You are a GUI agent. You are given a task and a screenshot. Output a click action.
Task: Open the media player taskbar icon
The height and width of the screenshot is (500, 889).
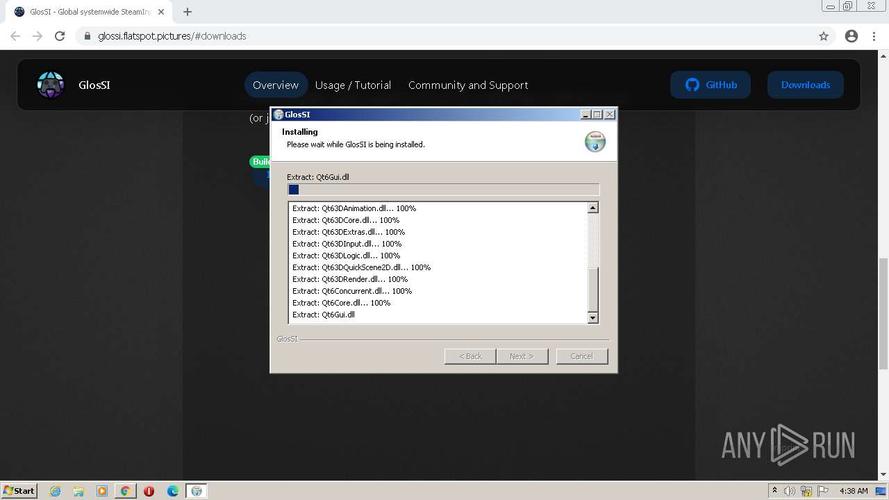tap(102, 491)
